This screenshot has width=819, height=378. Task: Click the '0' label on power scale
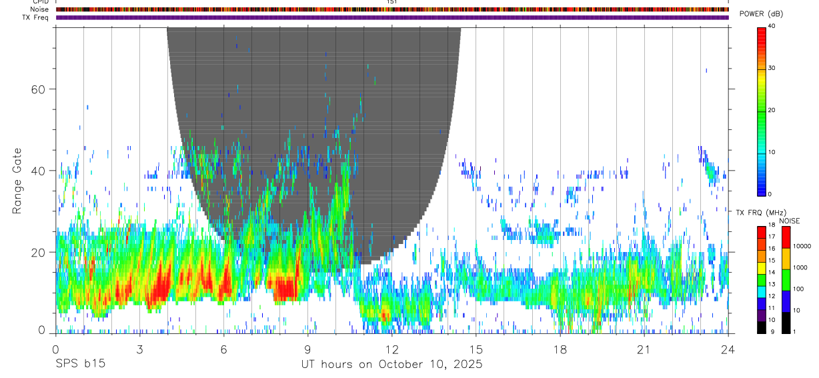(769, 194)
